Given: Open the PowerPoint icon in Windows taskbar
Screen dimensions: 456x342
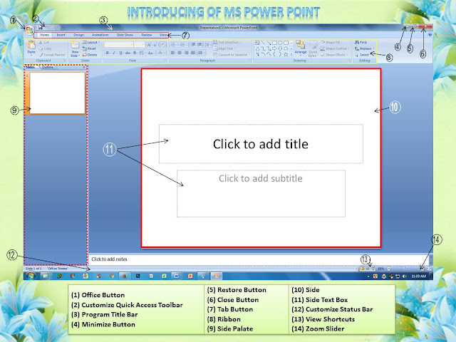Looking at the screenshot, I should tap(190, 276).
